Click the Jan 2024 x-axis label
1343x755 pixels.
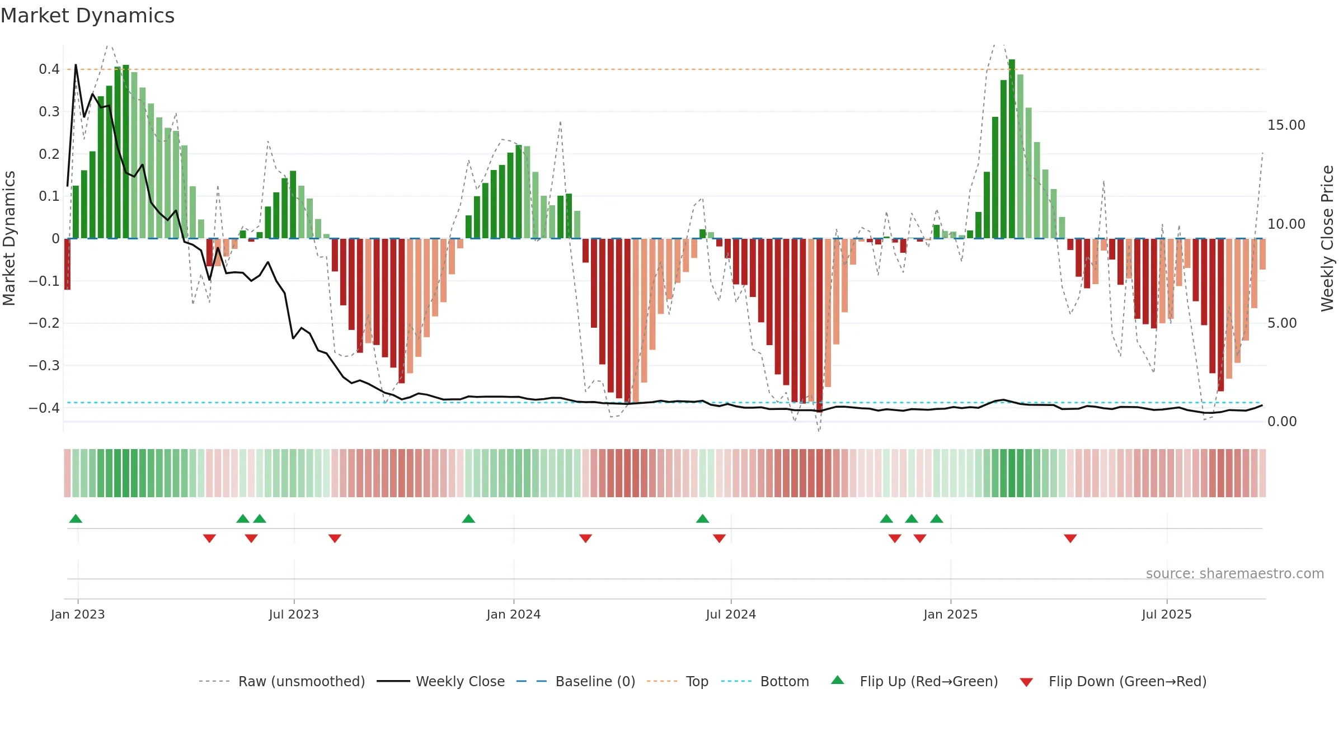514,614
